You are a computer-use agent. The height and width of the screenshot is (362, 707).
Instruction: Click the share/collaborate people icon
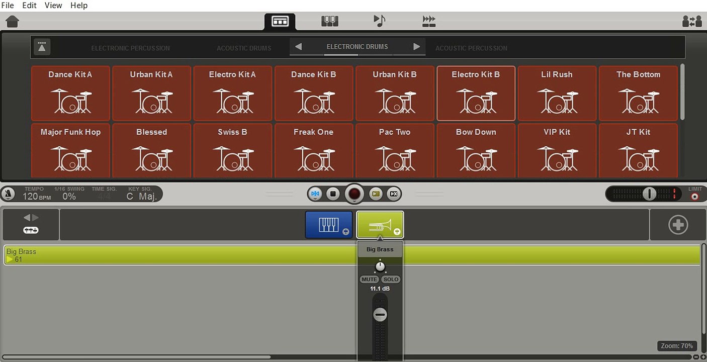point(692,22)
